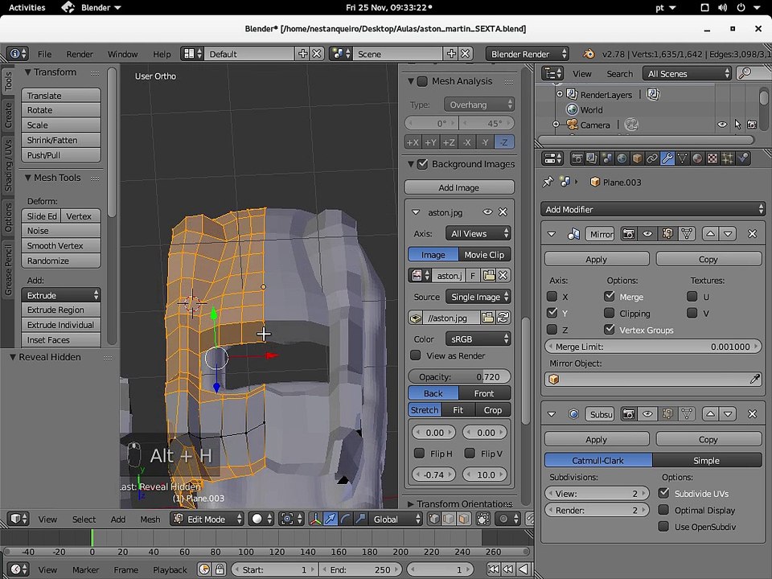
Task: Toggle the 3D manipulator axis icon
Action: [x=315, y=519]
